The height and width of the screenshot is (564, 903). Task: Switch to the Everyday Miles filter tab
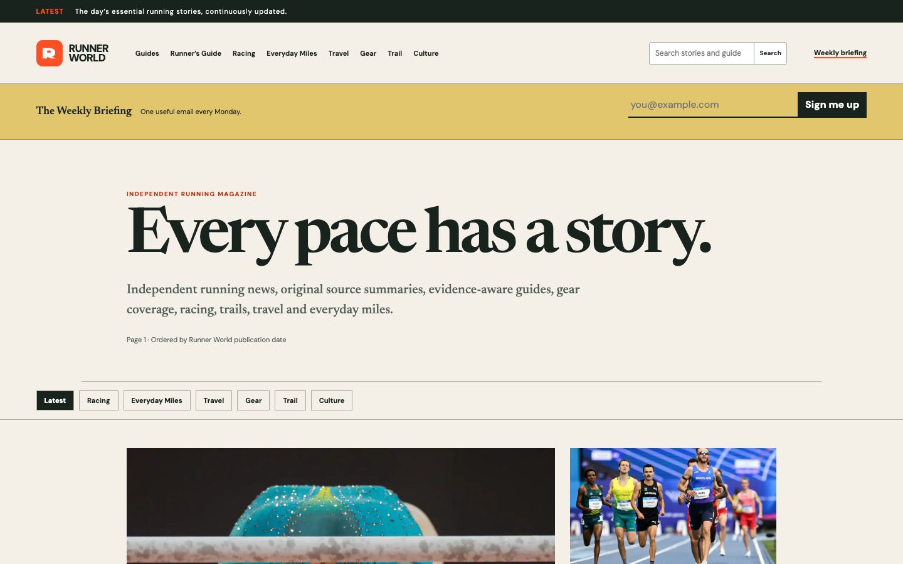157,400
